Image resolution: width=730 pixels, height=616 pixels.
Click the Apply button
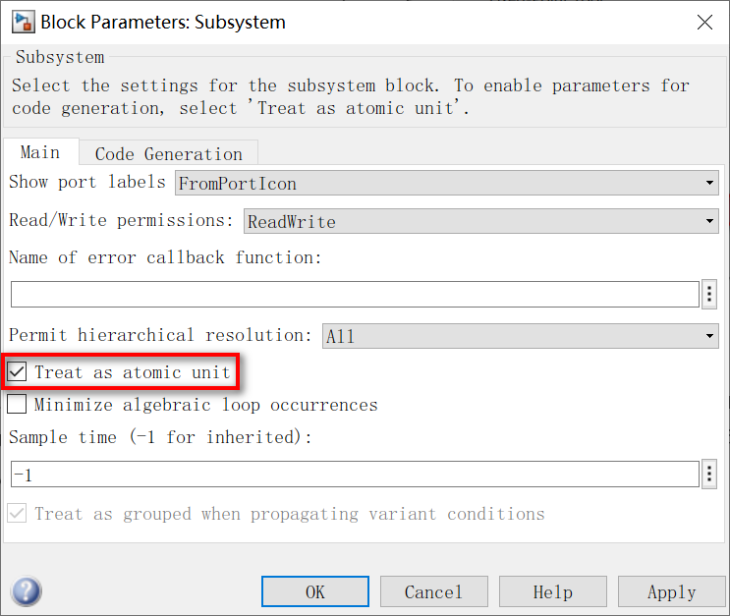(x=672, y=591)
